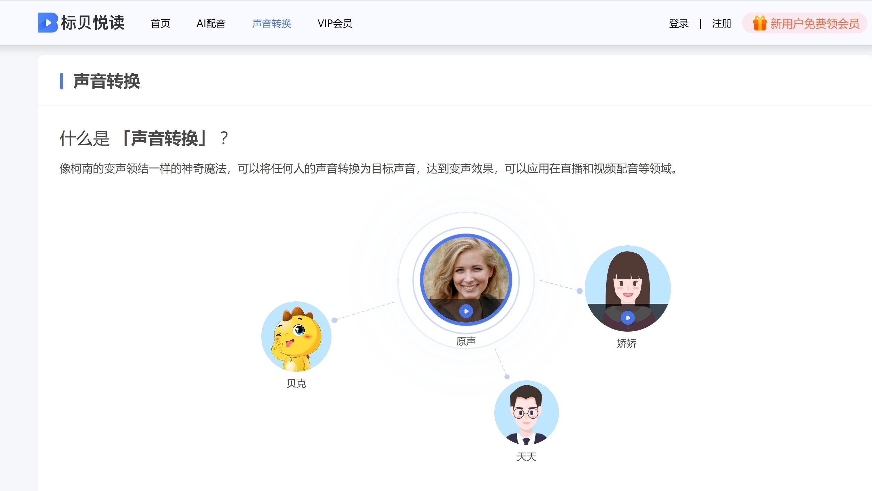The image size is (872, 491).
Task: Click the 登录 link
Action: click(x=679, y=23)
